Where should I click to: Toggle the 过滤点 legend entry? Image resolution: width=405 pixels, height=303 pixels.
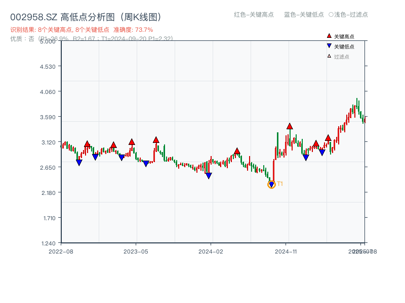coord(341,57)
